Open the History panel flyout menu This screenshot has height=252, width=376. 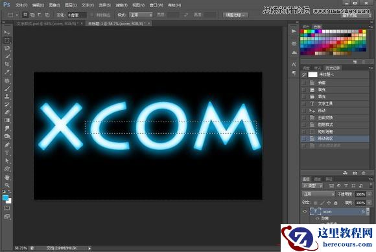click(370, 68)
